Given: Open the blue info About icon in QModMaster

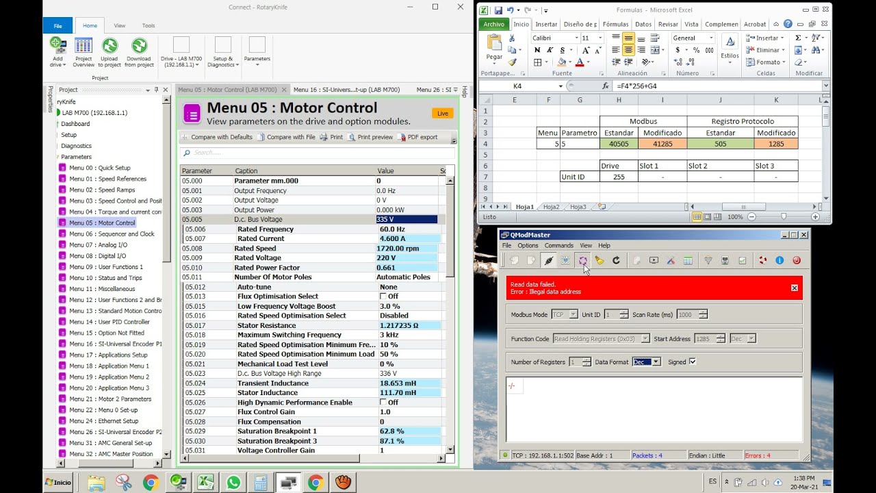Looking at the screenshot, I should pyautogui.click(x=780, y=260).
